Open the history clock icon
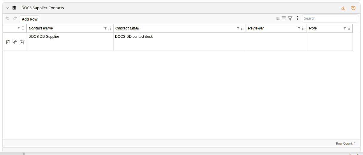Viewport: 363px width, 155px height. 353,8
